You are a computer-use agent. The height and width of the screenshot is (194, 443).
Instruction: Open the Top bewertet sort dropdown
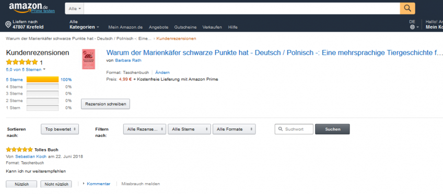[60, 129]
